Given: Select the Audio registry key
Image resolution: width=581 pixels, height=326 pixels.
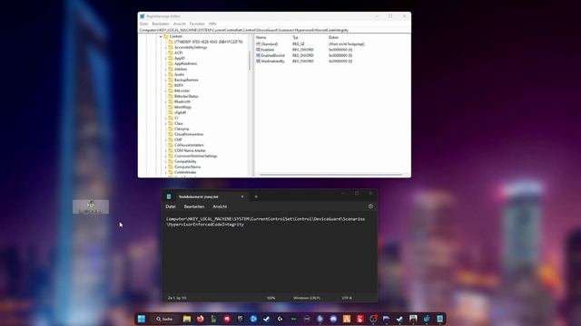Looking at the screenshot, I should pos(179,74).
